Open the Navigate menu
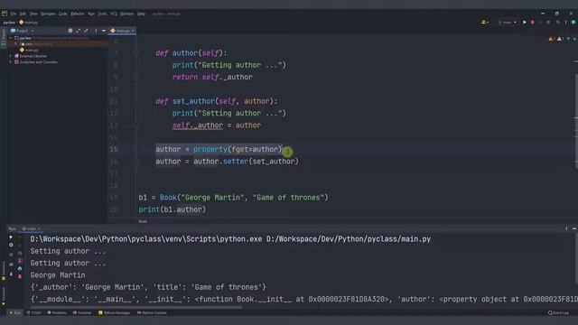 (x=48, y=14)
